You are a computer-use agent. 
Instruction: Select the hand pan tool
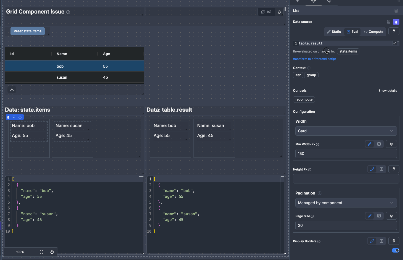tap(52, 252)
